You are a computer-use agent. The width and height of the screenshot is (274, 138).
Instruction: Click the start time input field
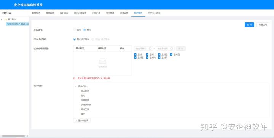(x=143, y=49)
